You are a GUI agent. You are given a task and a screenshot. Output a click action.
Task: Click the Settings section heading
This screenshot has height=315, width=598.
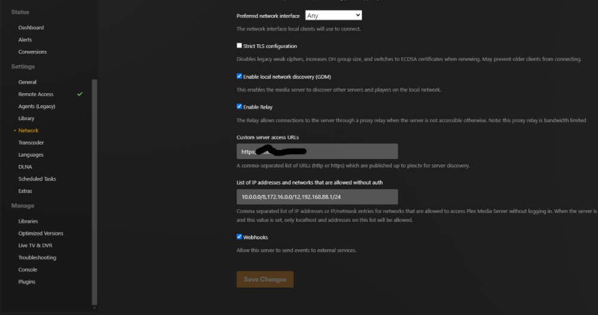[23, 67]
